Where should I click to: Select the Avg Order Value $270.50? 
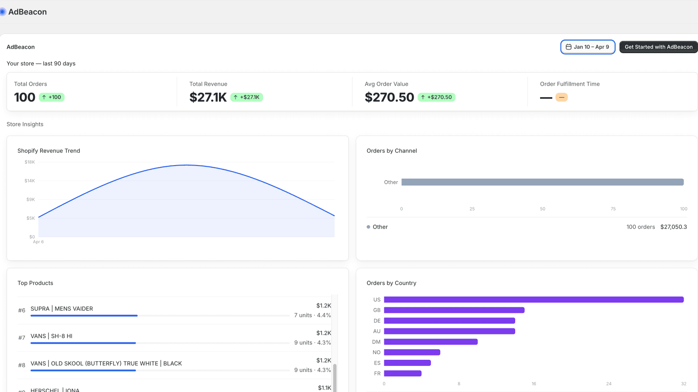[389, 97]
